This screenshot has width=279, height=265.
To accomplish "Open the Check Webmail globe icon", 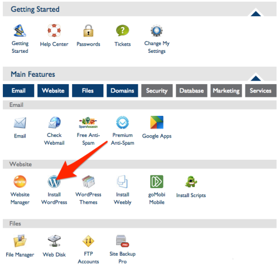I will 54,122.
